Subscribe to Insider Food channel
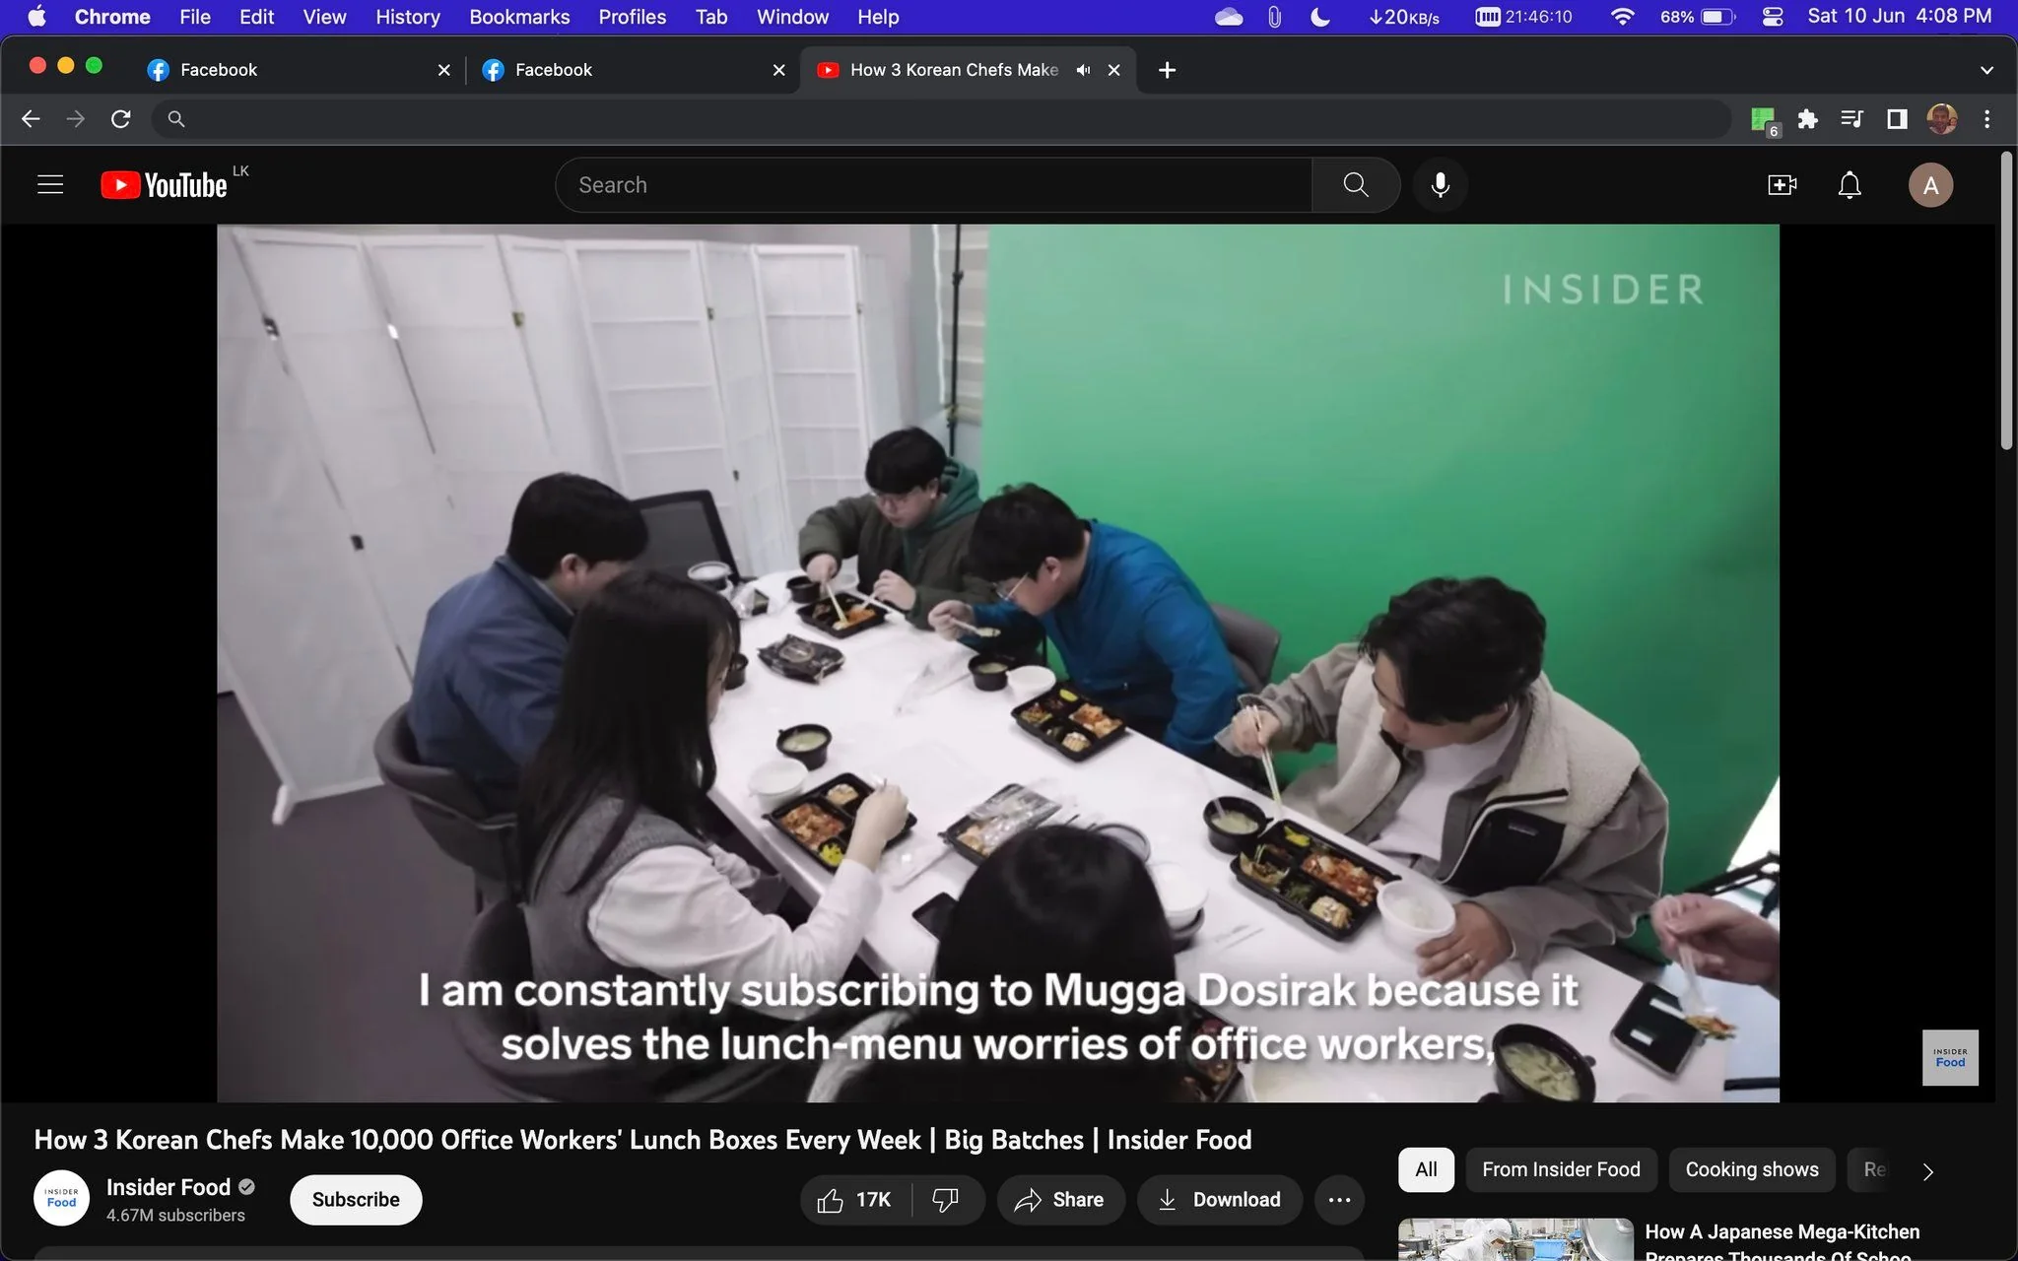The width and height of the screenshot is (2018, 1261). [356, 1199]
